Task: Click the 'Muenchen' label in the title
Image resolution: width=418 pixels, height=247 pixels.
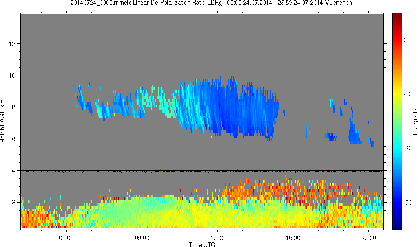Action: pos(338,3)
